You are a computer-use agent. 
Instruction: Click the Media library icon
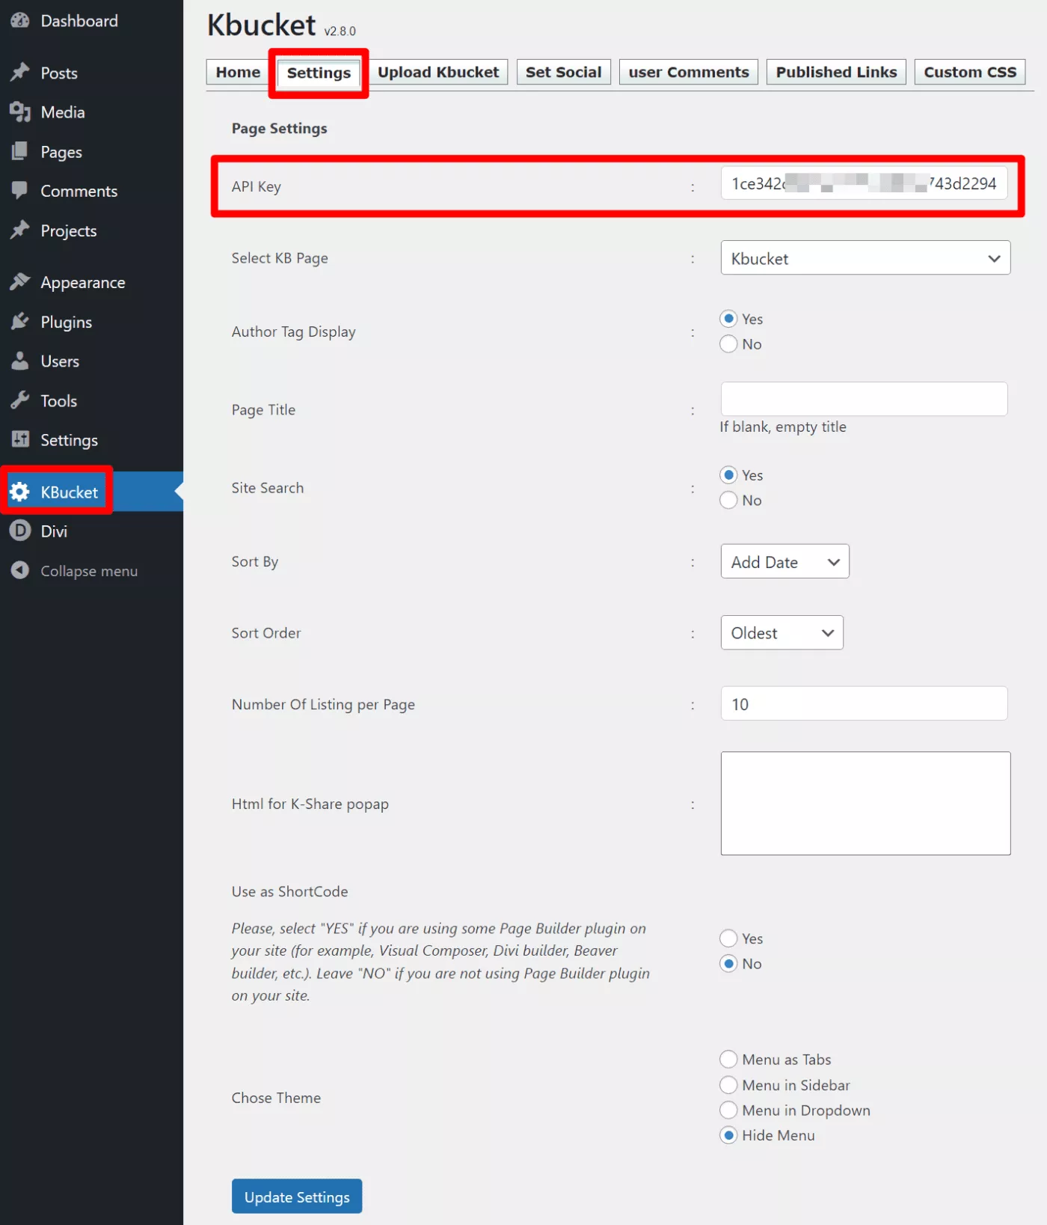[x=20, y=112]
